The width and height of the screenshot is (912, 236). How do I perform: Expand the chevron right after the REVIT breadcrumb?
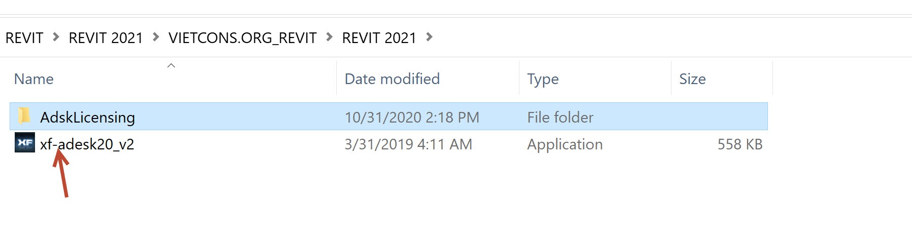[x=56, y=37]
